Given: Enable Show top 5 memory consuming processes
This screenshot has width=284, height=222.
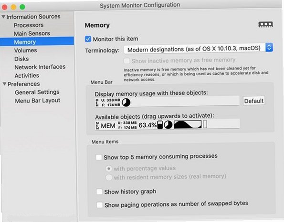Looking at the screenshot, I should point(99,157).
